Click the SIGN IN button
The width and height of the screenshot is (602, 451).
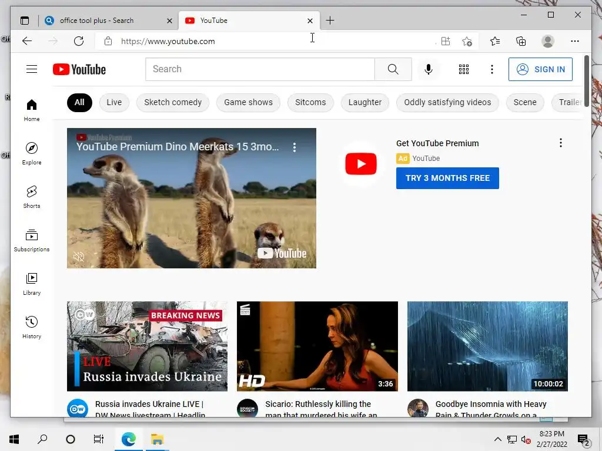[x=540, y=69]
